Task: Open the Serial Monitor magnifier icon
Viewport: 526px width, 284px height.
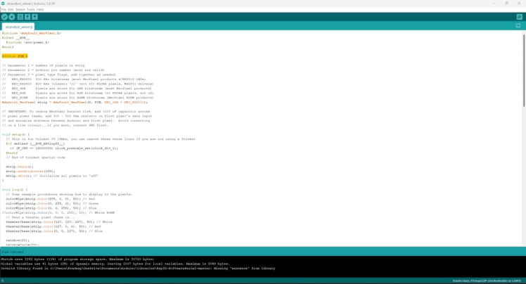Action: pyautogui.click(x=519, y=17)
